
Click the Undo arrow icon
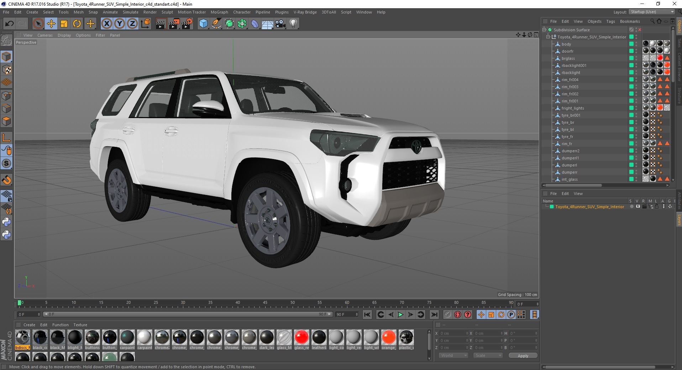click(9, 24)
